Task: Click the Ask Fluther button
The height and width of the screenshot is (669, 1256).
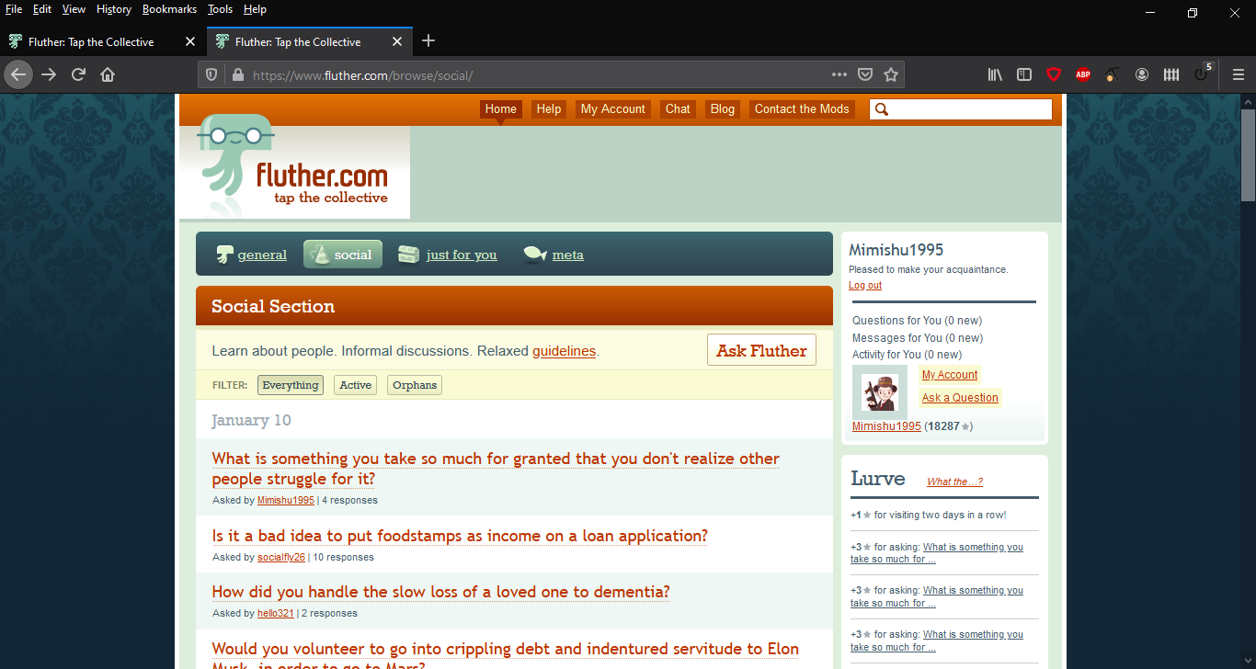Action: point(761,350)
